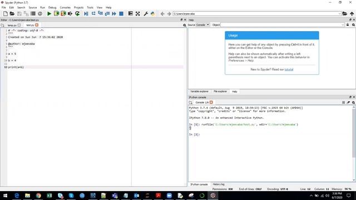The image size is (356, 200).
Task: Close the temp.py editor tab
Action: 19,25
